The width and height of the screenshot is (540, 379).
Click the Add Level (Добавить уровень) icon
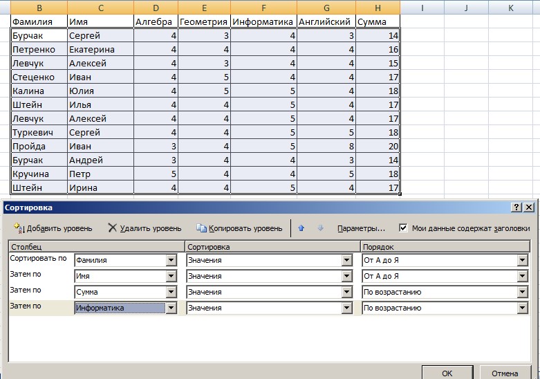coord(19,228)
